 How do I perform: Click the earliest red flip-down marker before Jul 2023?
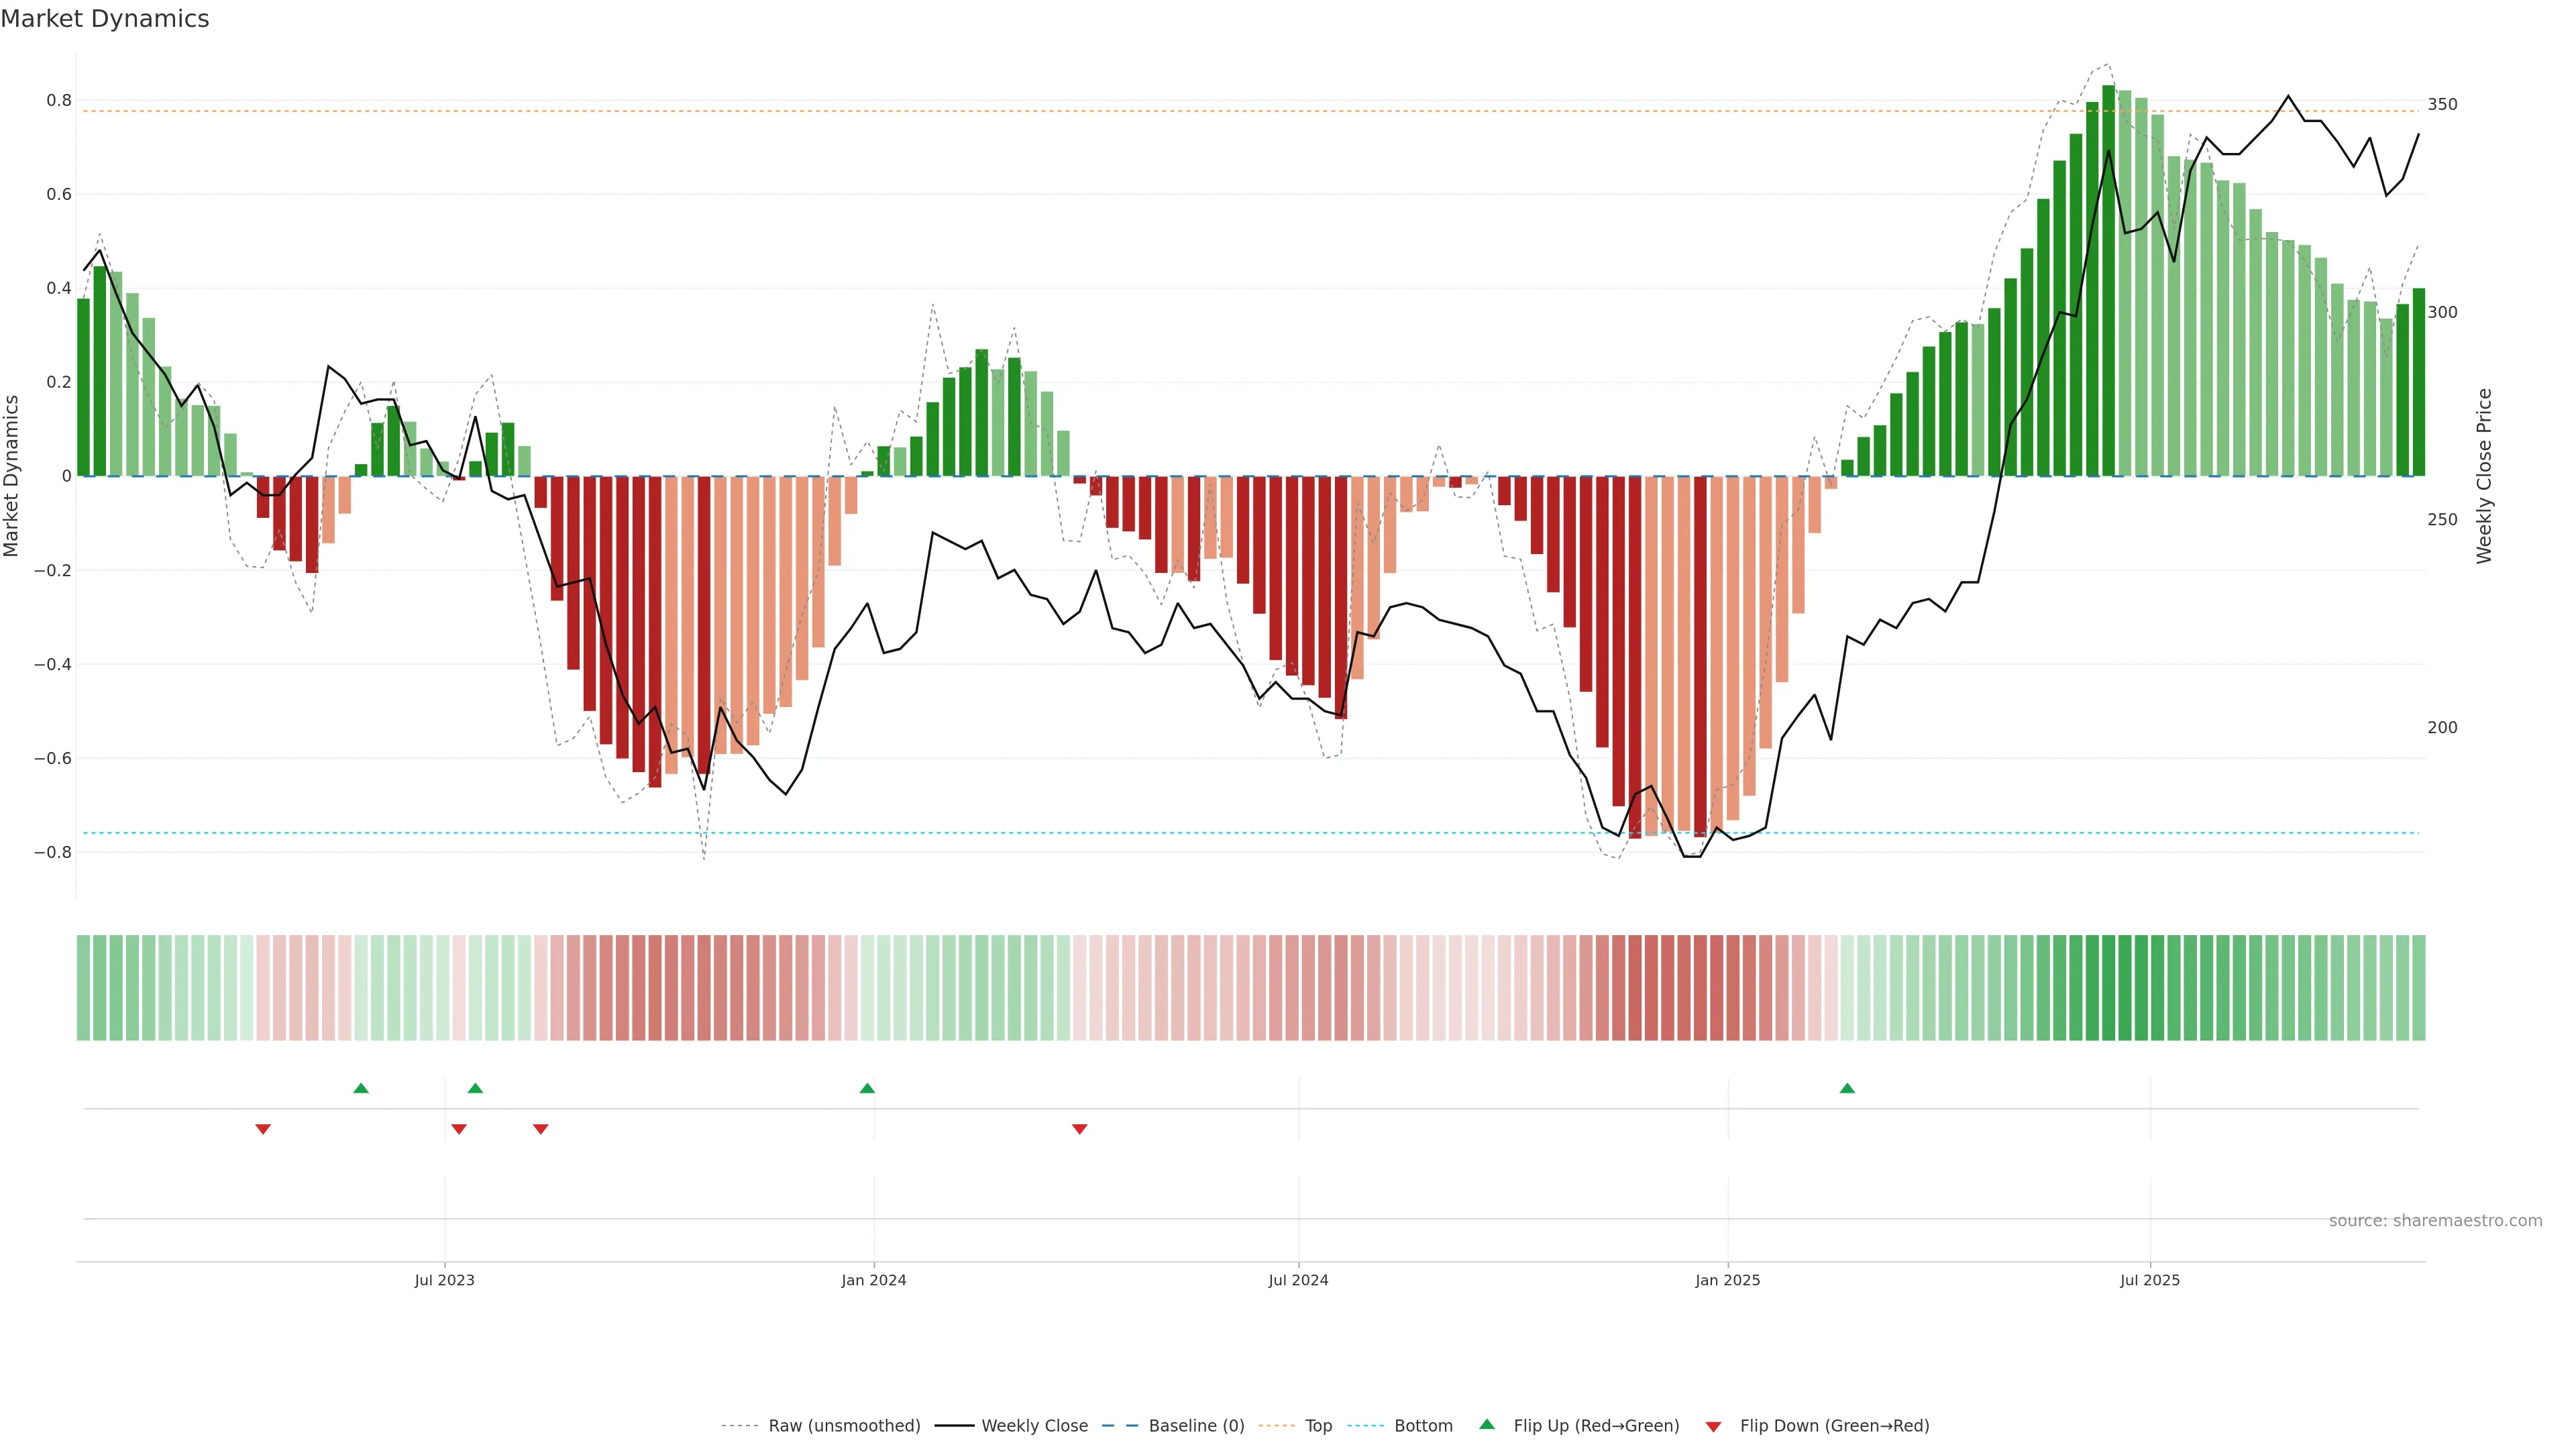(263, 1129)
